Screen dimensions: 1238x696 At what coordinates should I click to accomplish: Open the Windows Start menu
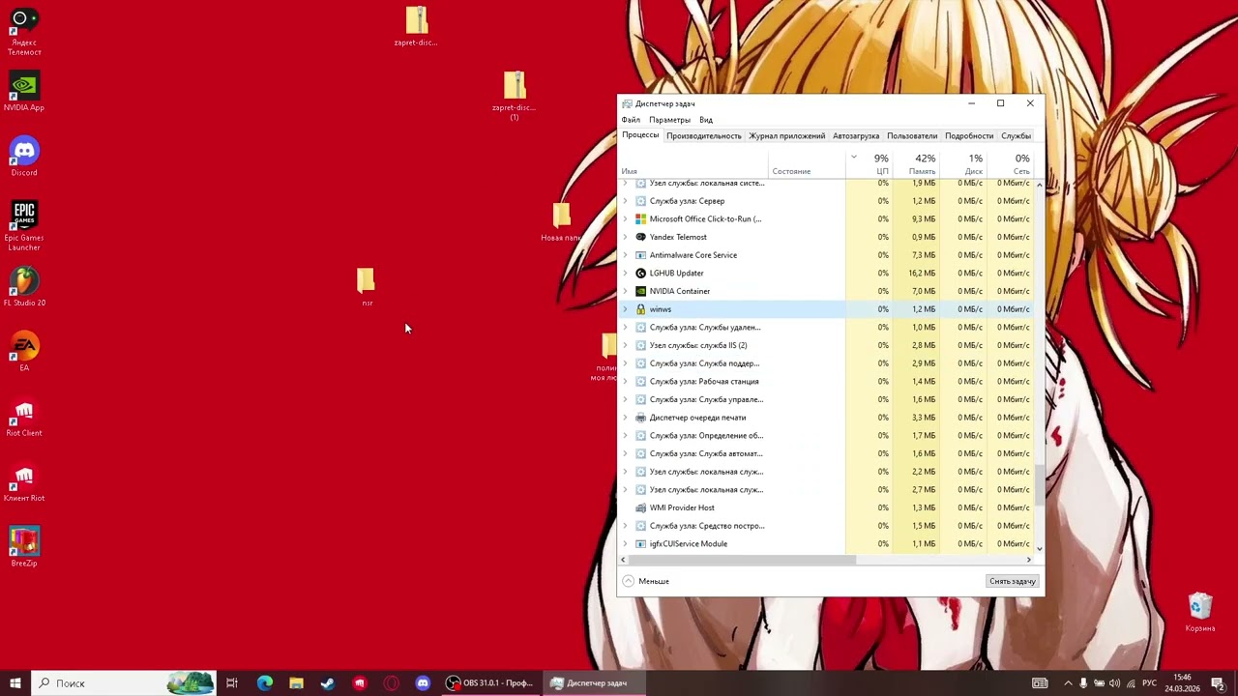point(15,683)
